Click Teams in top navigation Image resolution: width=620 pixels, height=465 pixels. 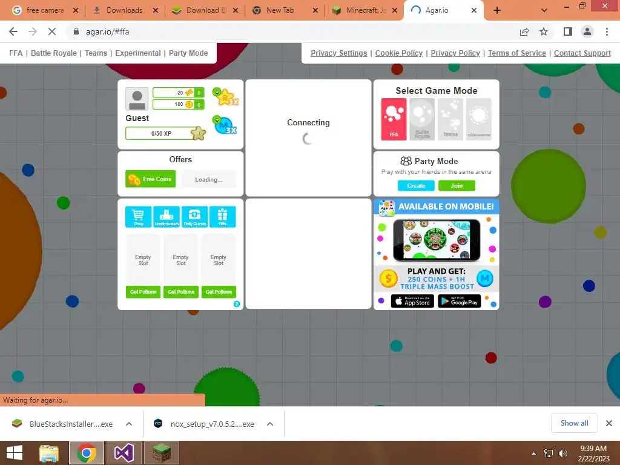coord(96,53)
